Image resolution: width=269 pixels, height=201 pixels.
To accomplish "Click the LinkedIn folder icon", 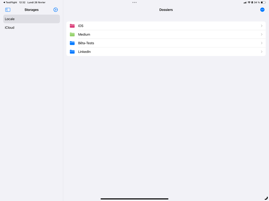I will (x=72, y=52).
